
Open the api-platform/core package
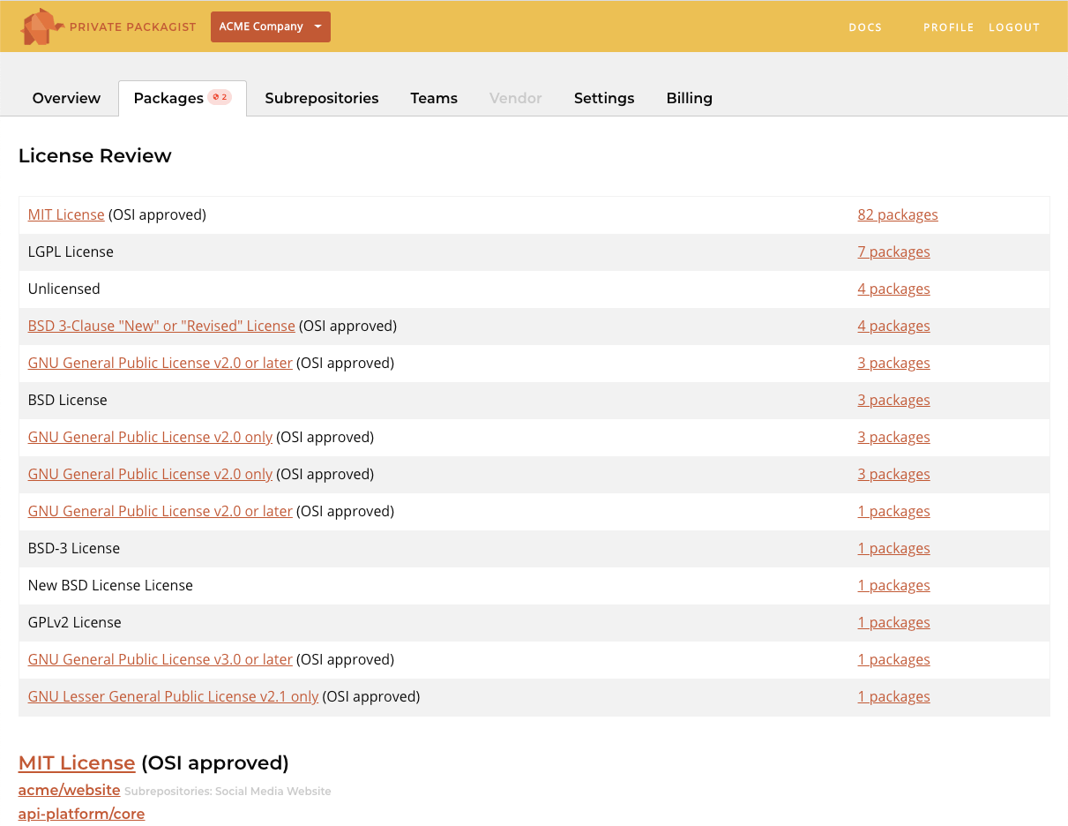point(81,814)
